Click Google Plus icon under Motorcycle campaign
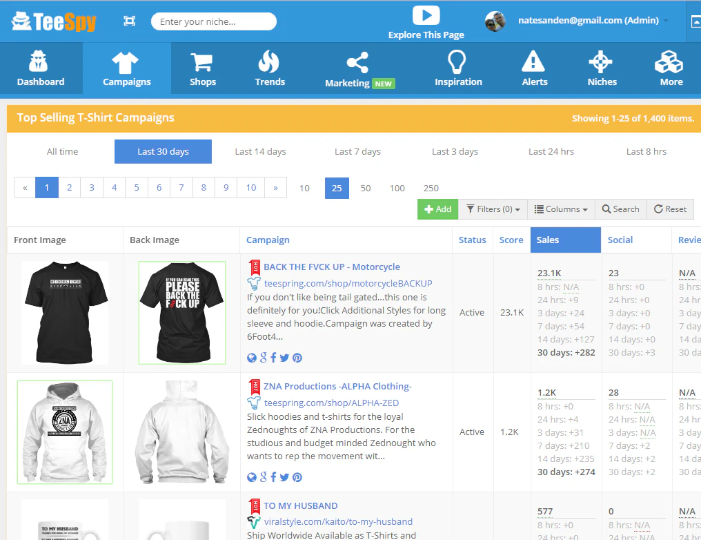 (264, 358)
